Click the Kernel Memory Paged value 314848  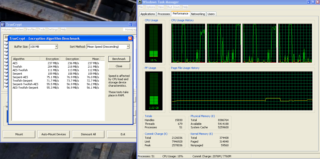(223, 142)
